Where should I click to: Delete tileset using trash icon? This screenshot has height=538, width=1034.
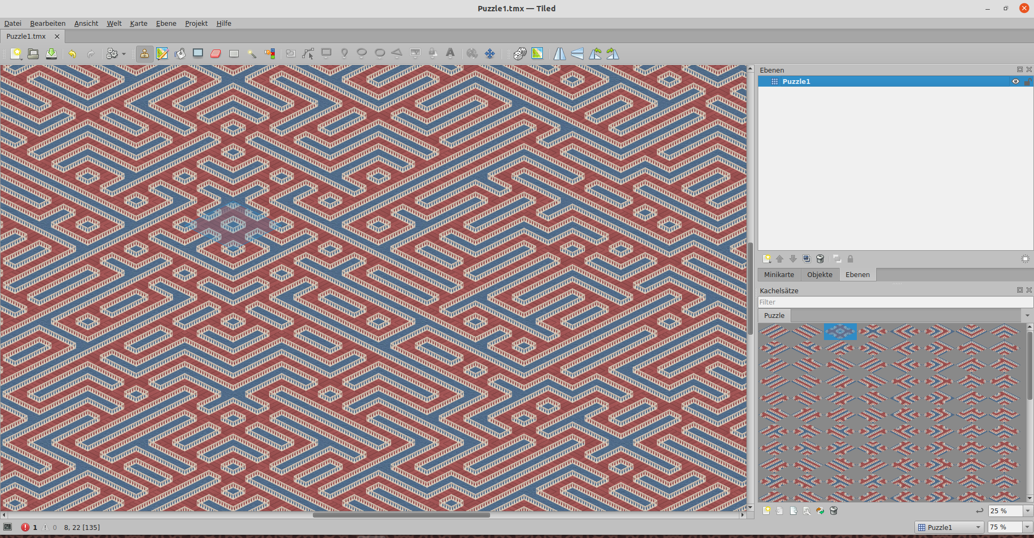tap(834, 511)
